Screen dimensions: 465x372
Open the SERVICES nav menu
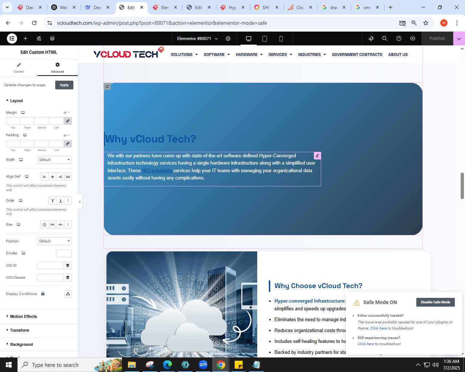280,54
